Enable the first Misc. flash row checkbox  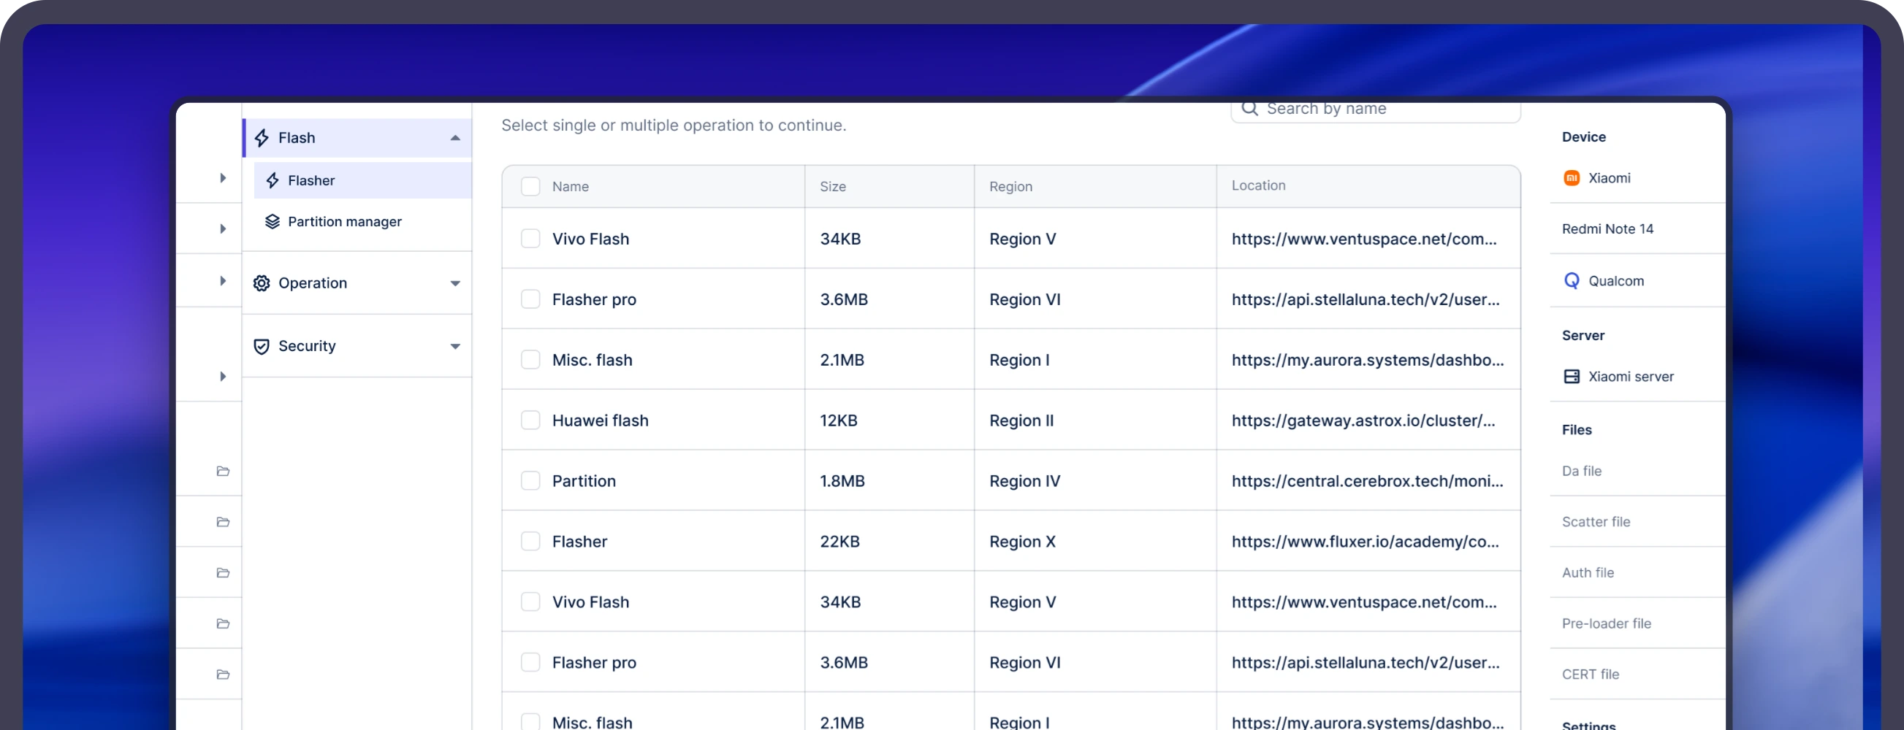(x=530, y=360)
